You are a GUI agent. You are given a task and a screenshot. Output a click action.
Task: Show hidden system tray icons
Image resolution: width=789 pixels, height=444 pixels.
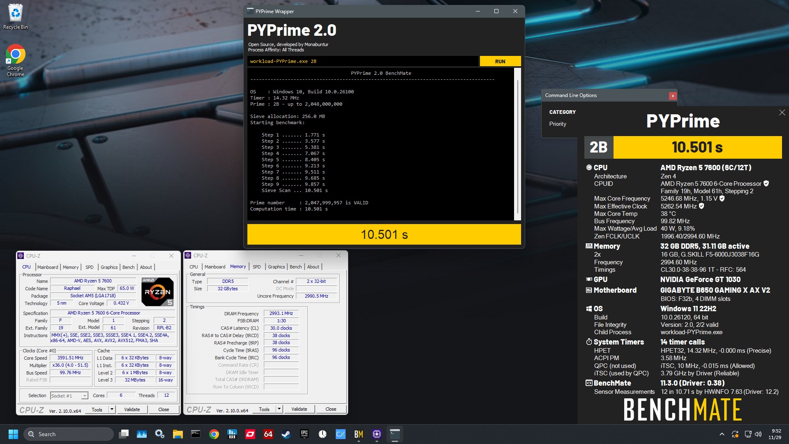722,434
